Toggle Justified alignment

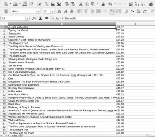point(98,11)
